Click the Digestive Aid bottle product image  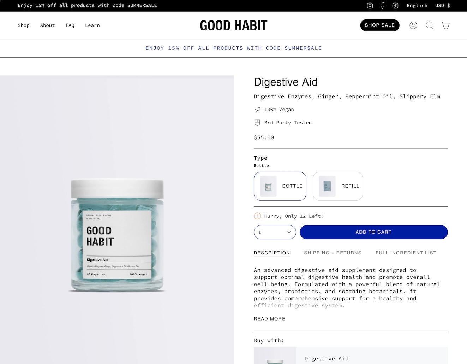(117, 235)
